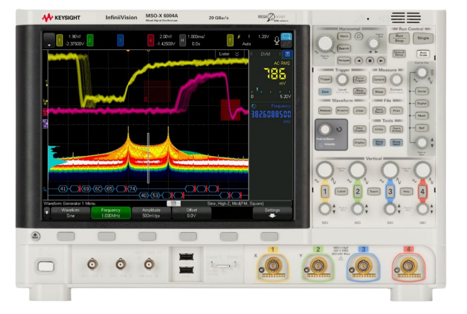Select the Amplitude 500mVpp softkey

click(151, 213)
